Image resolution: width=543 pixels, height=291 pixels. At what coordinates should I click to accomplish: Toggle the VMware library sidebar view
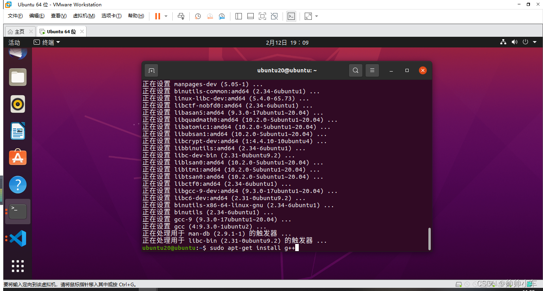pos(239,16)
